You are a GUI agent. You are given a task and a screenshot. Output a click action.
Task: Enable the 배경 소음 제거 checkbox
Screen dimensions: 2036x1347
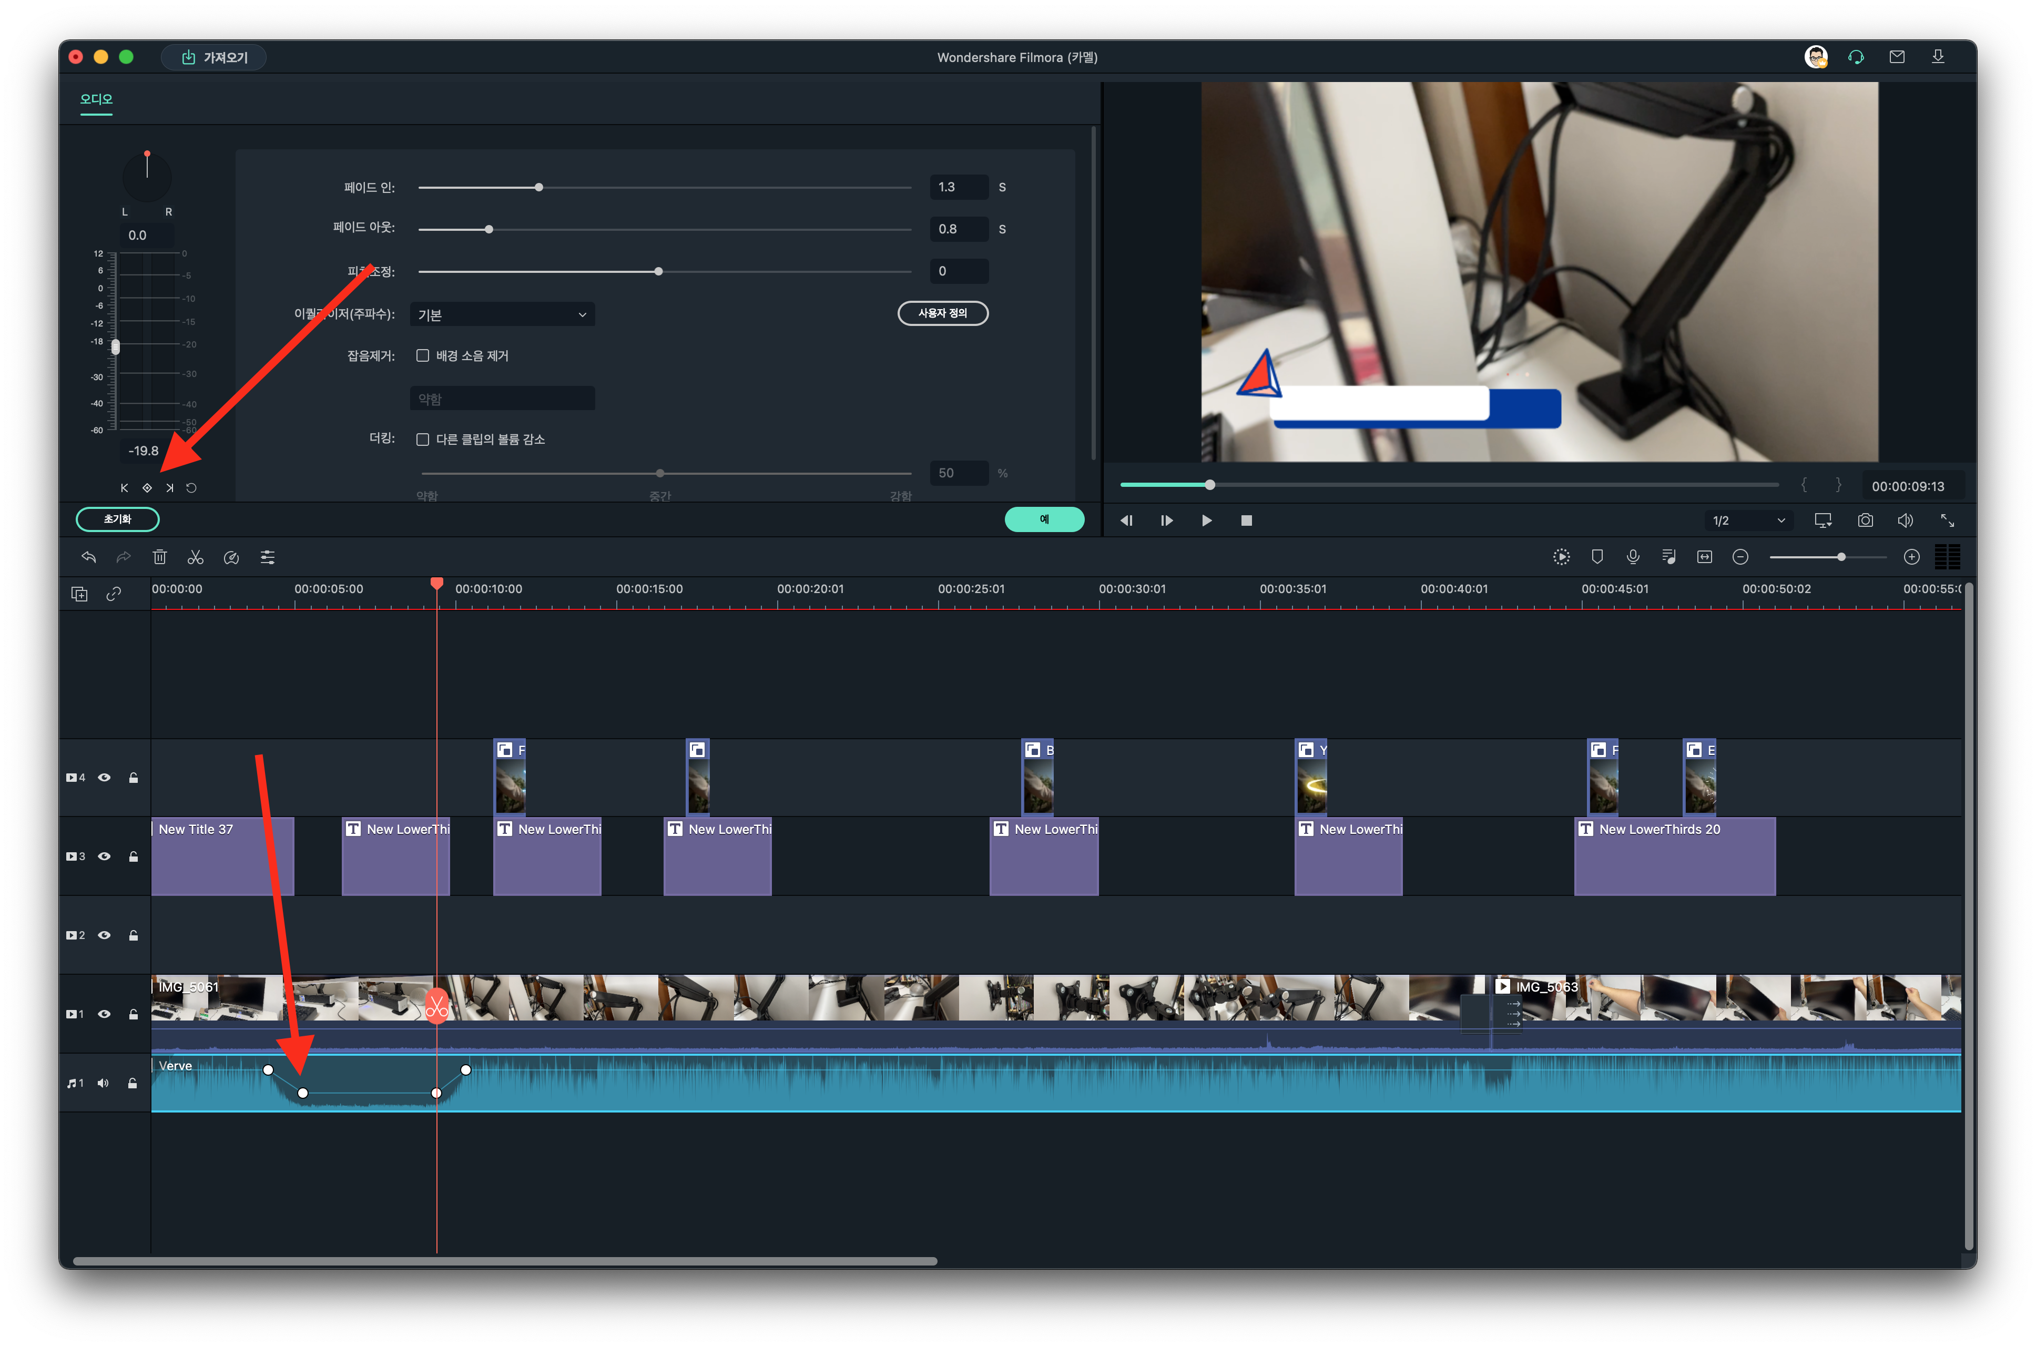tap(423, 355)
